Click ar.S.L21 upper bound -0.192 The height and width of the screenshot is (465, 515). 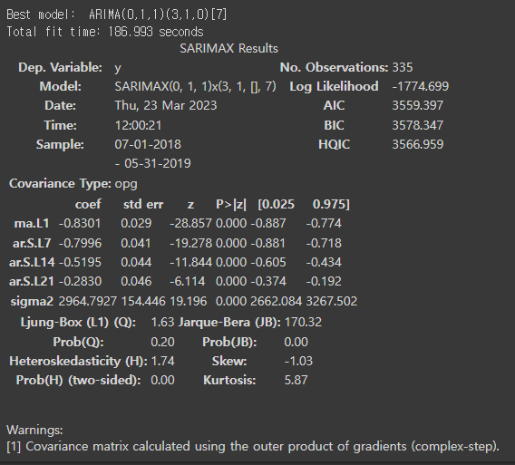click(324, 281)
